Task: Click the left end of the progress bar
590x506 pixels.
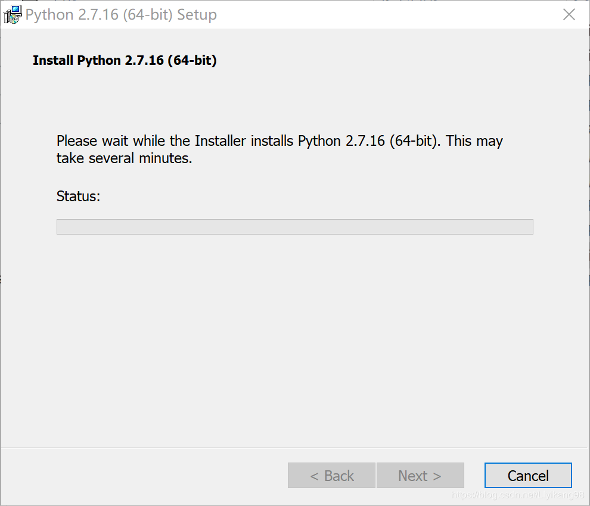Action: [61, 227]
